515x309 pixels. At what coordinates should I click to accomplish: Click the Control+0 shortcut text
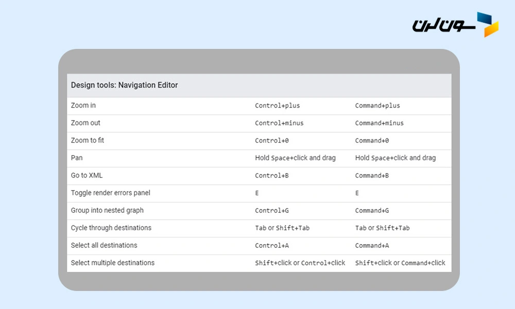pyautogui.click(x=272, y=141)
